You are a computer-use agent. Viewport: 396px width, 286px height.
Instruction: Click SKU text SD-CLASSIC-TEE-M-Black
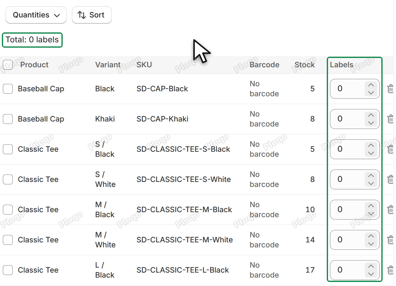click(184, 210)
